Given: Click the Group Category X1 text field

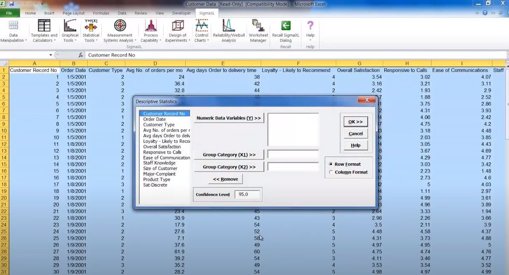Looking at the screenshot, I should tap(293, 154).
